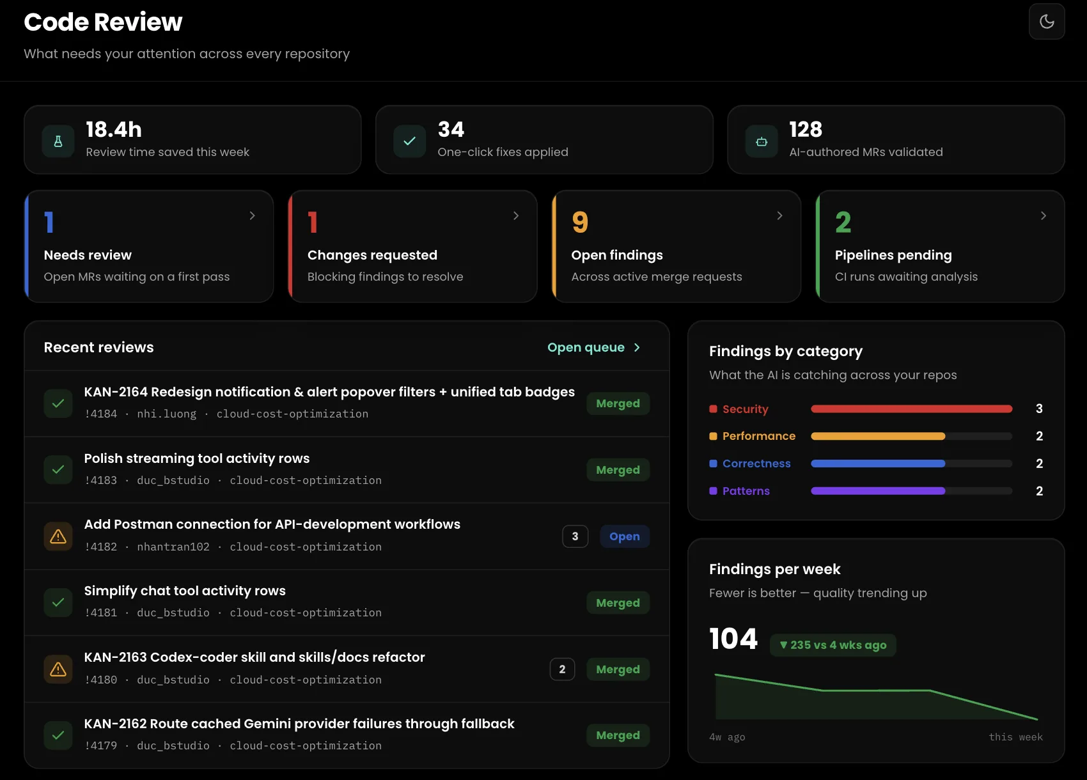
Task: Click Merged badge on Simplify chat row
Action: [x=618, y=603]
